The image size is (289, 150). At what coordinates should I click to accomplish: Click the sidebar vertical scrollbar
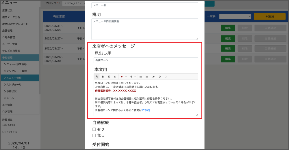(x=40, y=50)
